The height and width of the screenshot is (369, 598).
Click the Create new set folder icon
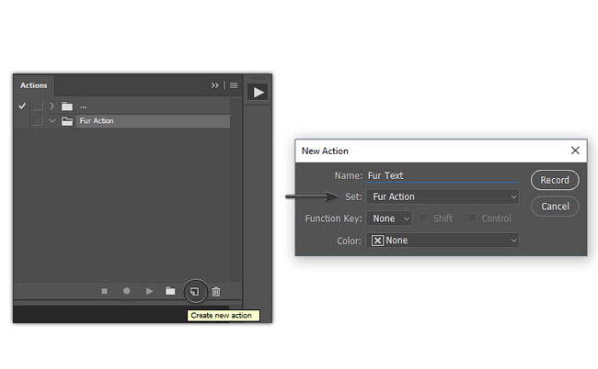coord(170,291)
